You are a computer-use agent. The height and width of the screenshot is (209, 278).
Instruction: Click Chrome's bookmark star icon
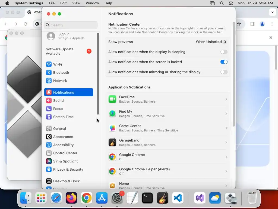pos(239,24)
